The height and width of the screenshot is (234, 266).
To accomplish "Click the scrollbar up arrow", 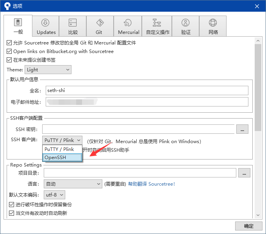I will tap(258, 41).
